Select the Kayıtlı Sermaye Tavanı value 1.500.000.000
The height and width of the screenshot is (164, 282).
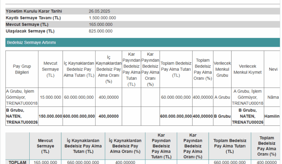click(x=103, y=18)
